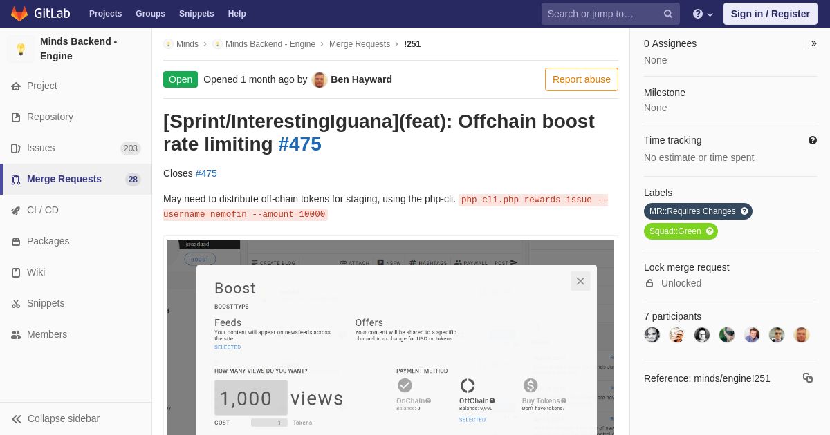Copy the merge request reference
The height and width of the screenshot is (435, 830).
coord(808,378)
